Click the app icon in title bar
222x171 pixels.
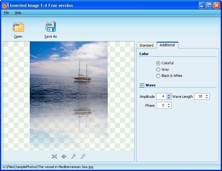click(5, 5)
